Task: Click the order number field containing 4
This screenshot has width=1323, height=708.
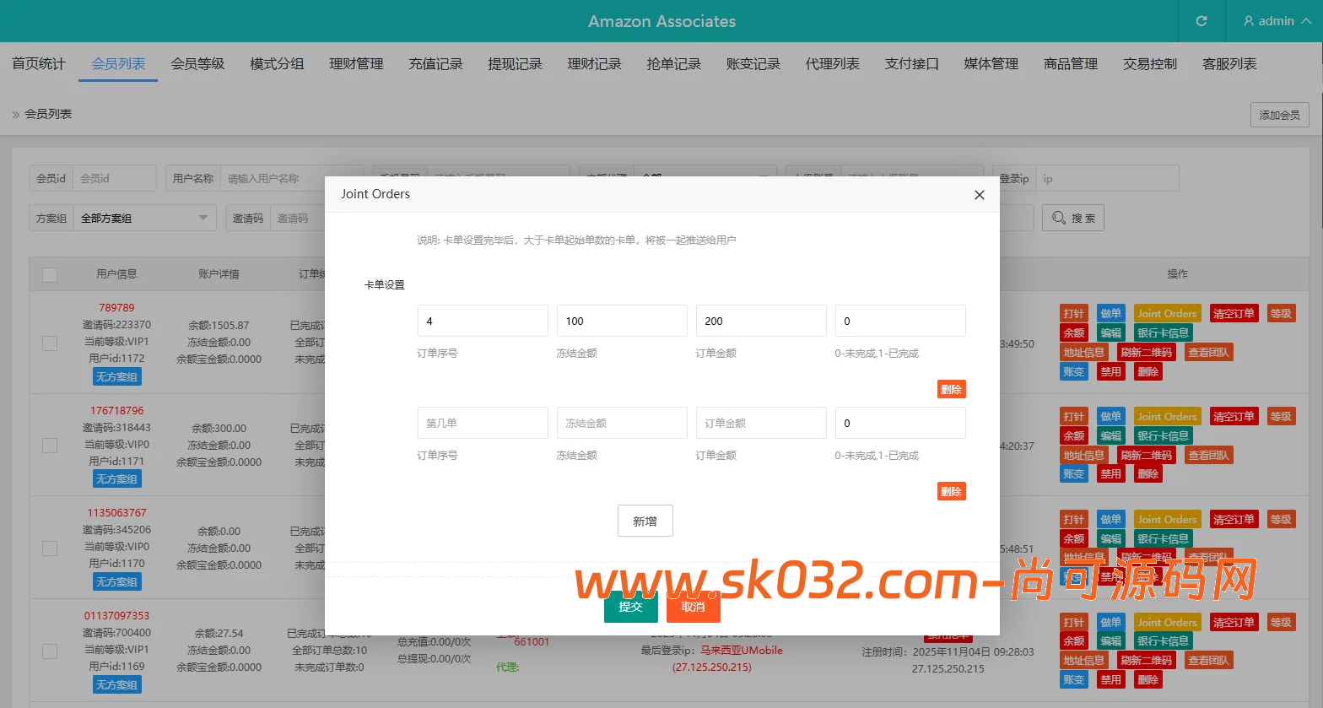Action: 483,321
